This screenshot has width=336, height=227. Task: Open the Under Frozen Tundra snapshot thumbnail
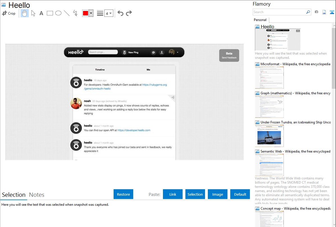pyautogui.click(x=269, y=136)
